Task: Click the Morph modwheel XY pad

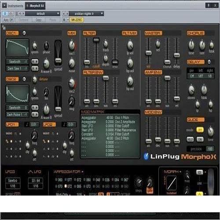Action: click(x=172, y=183)
